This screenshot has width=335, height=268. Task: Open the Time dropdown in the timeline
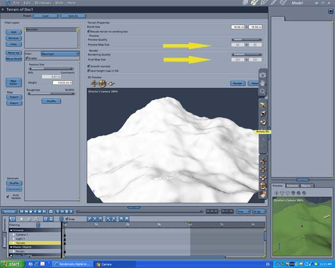point(243,212)
